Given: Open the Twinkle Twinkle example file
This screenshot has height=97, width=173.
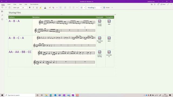Looking at the screenshot, I should 100,23.
